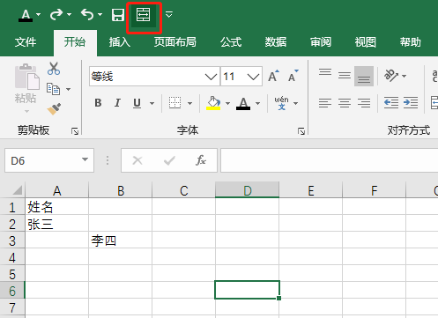438x318 pixels.
Task: Click the wén phonetic guide icon
Action: 281,103
